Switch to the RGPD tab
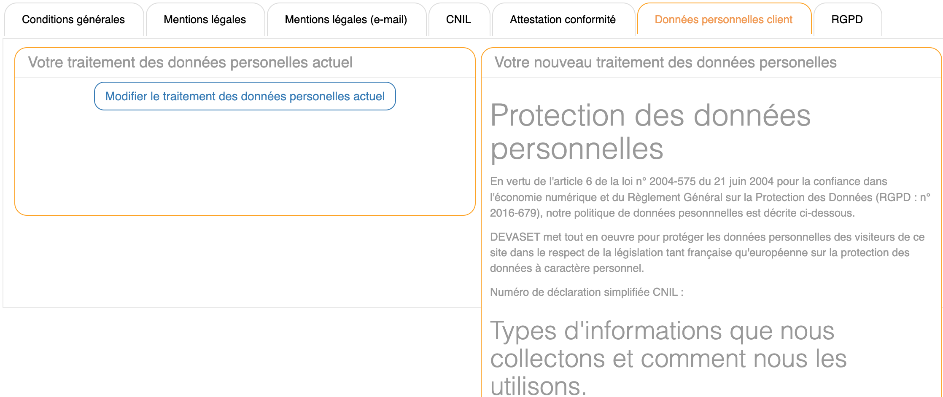 pyautogui.click(x=847, y=19)
